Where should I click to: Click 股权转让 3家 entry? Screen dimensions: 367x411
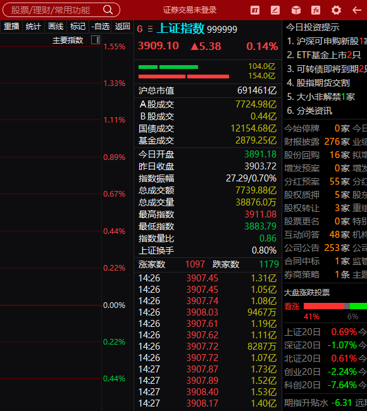point(317,208)
